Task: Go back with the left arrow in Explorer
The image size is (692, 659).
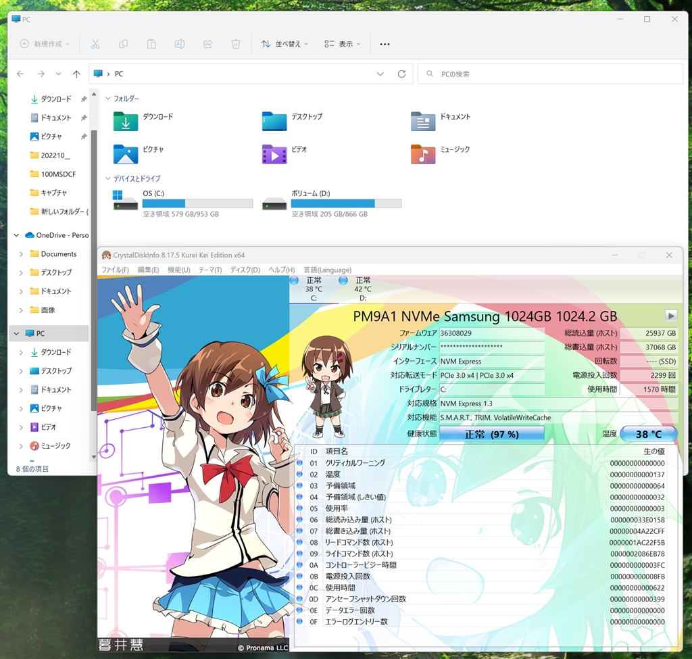Action: click(x=20, y=74)
